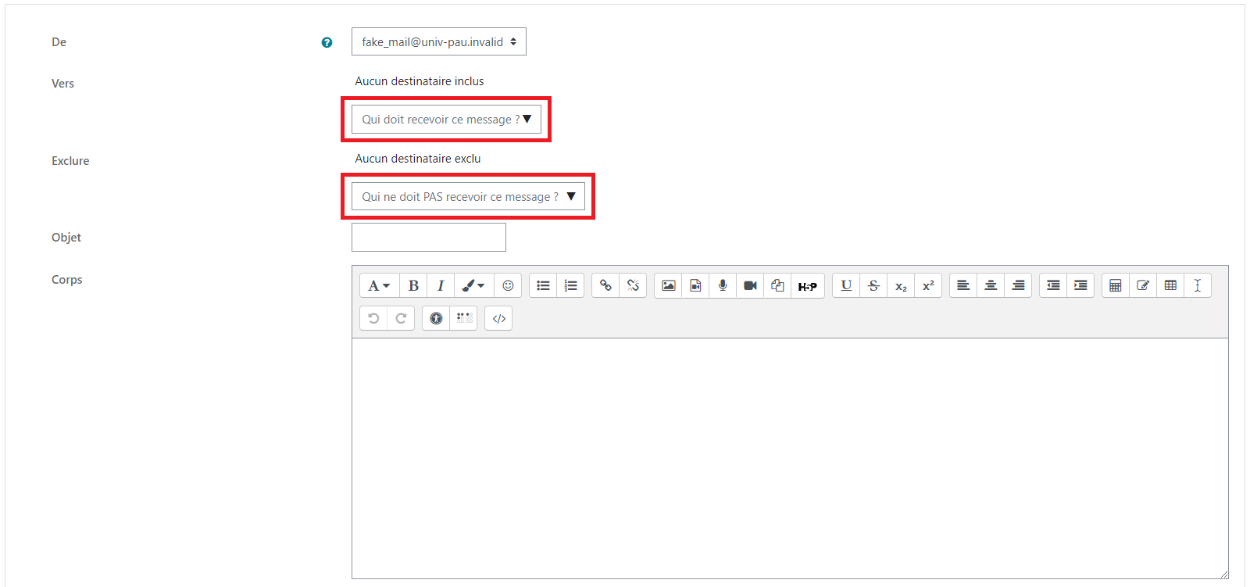This screenshot has width=1250, height=587.
Task: Open the text color picker
Action: [x=473, y=286]
